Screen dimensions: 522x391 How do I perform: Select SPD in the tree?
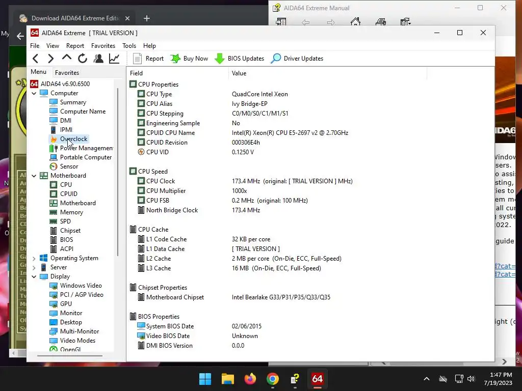(x=60, y=221)
